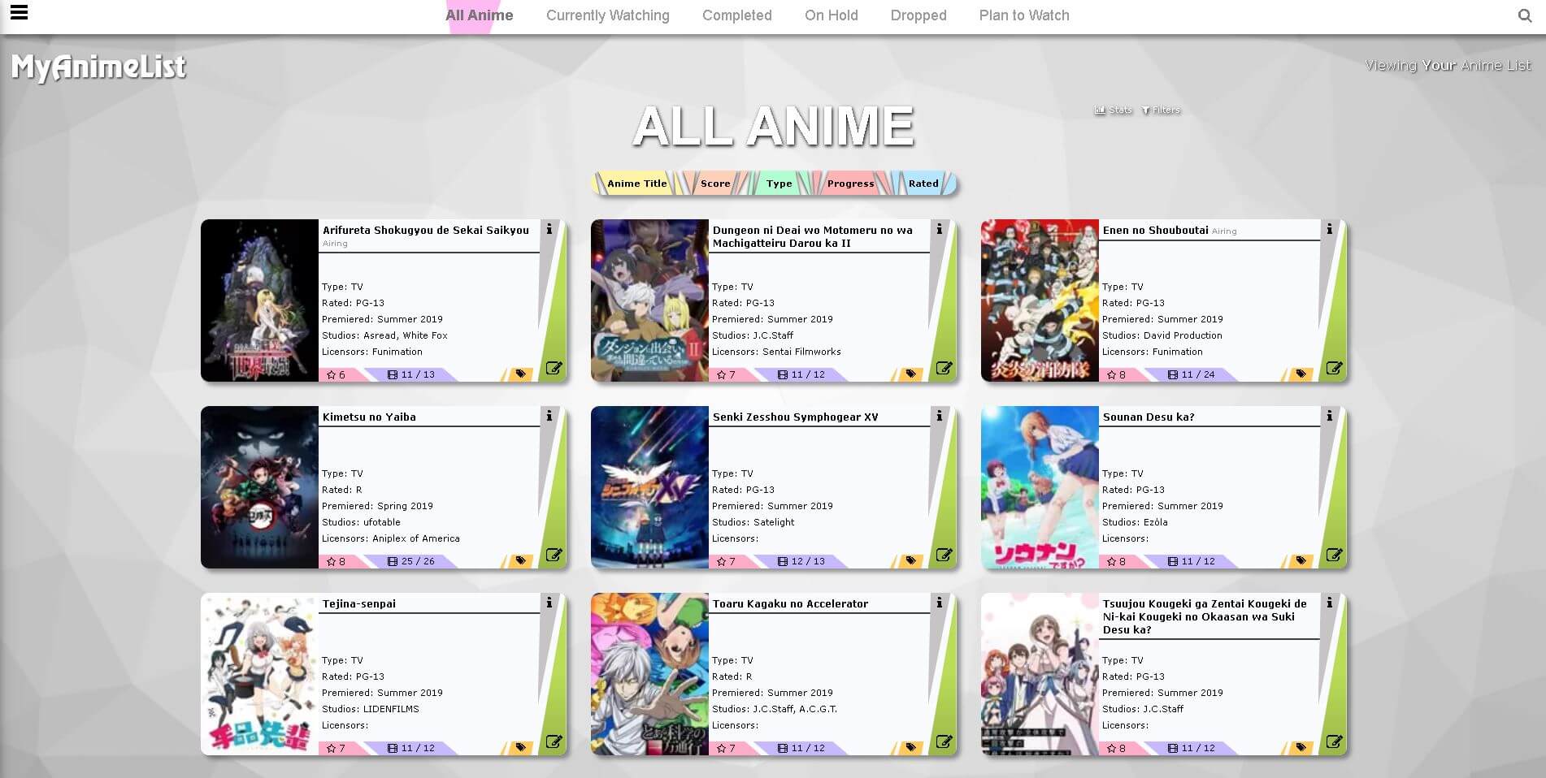
Task: Click Senki Zesshou Symphogear progress 12 / 13
Action: 801,561
